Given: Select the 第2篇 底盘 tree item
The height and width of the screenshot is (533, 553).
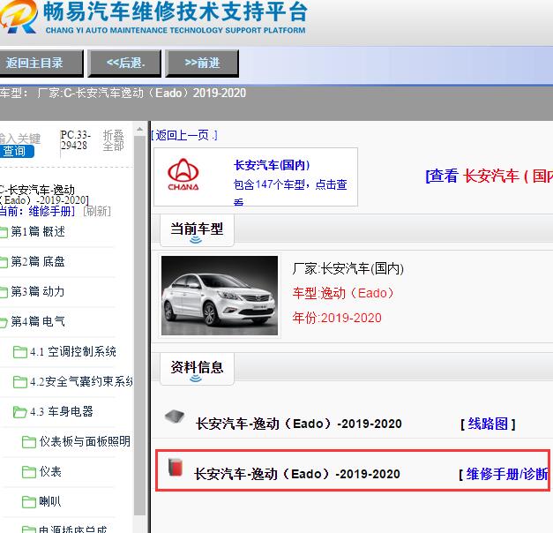Looking at the screenshot, I should [38, 261].
